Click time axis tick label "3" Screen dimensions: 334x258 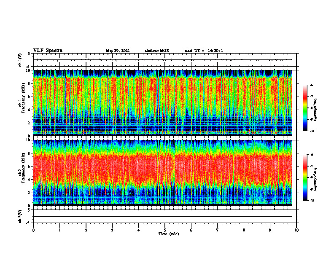[112, 230]
